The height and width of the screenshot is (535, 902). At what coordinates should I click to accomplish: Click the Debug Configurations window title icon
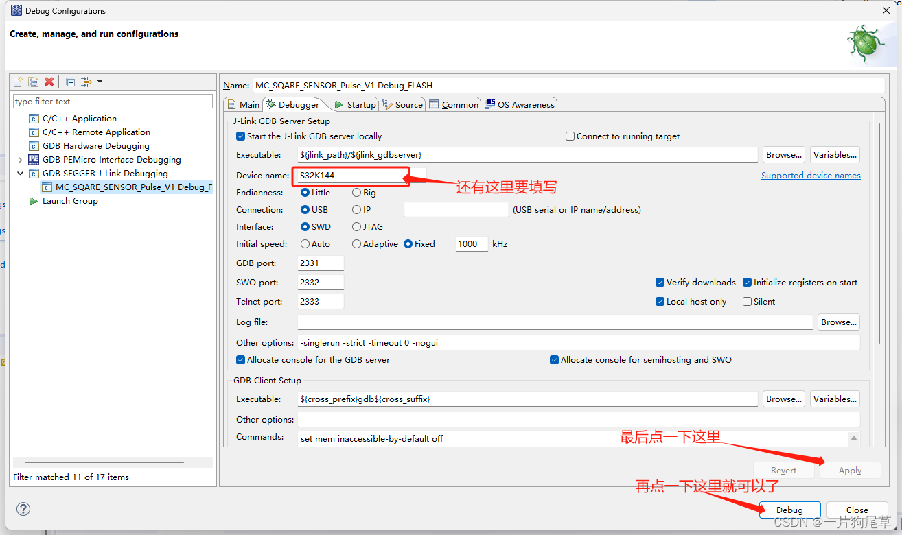pos(16,10)
